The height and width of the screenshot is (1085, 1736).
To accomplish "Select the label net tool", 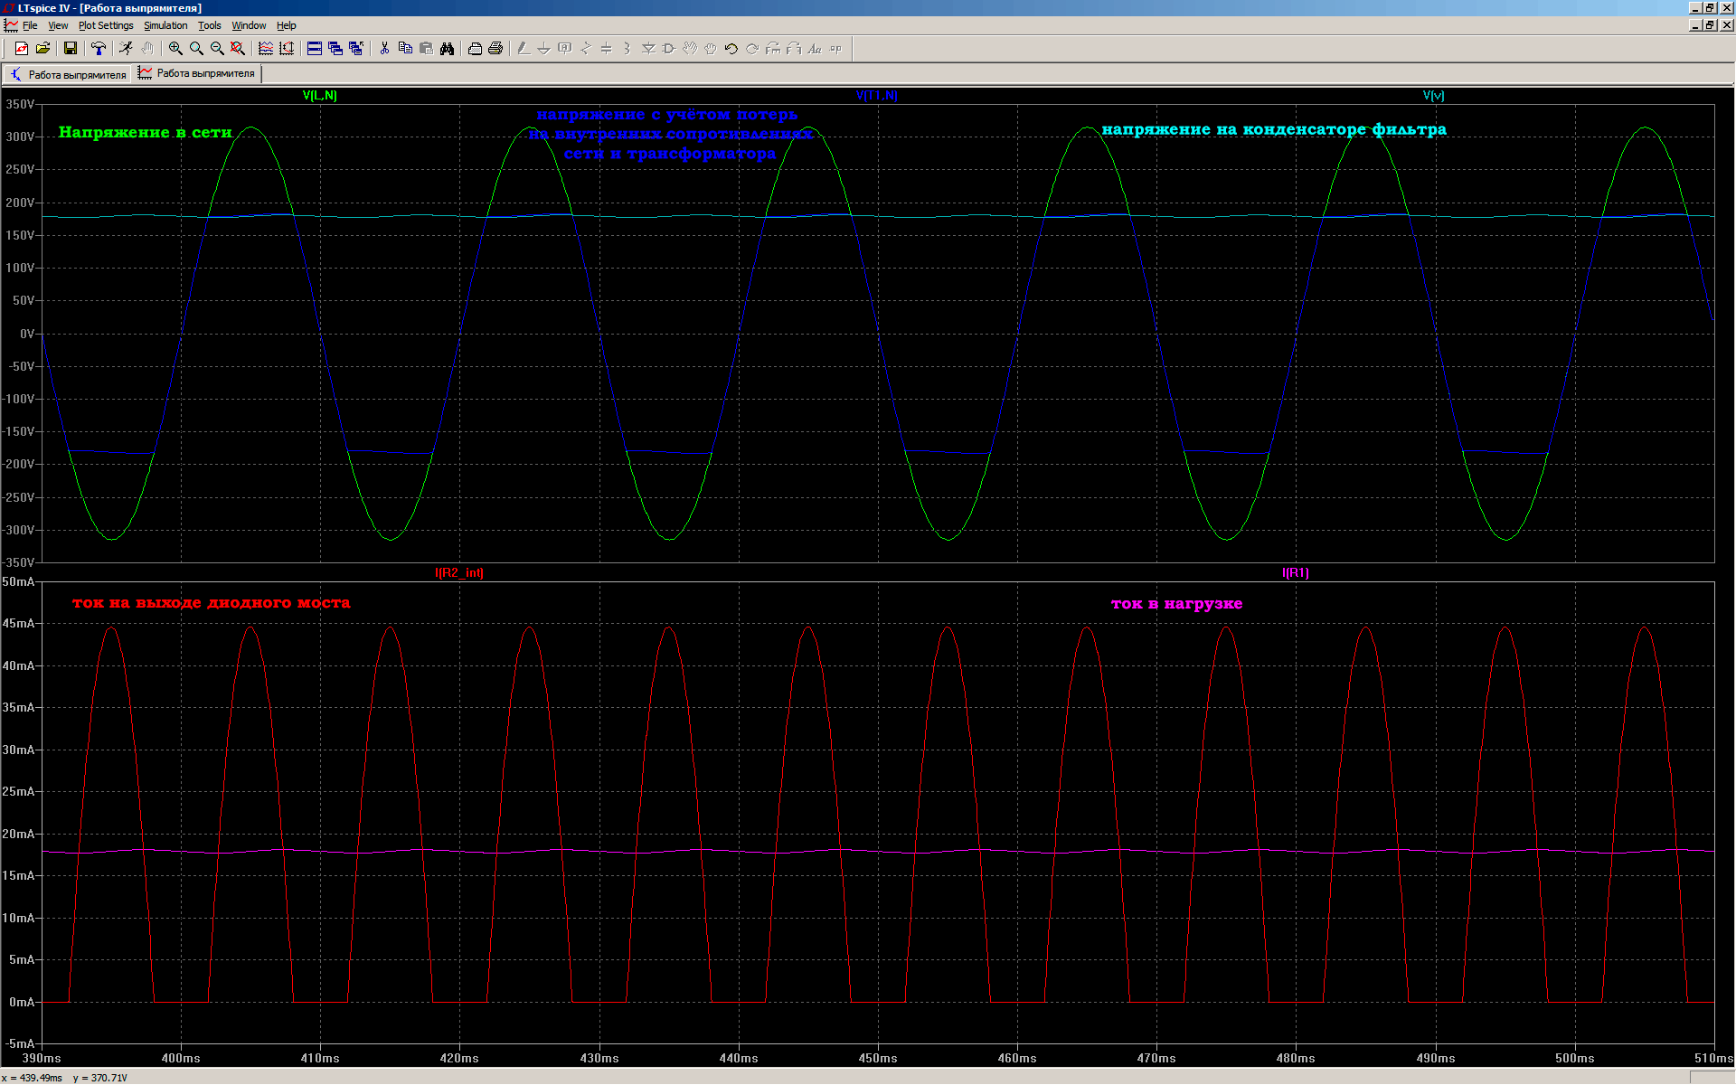I will pyautogui.click(x=565, y=49).
